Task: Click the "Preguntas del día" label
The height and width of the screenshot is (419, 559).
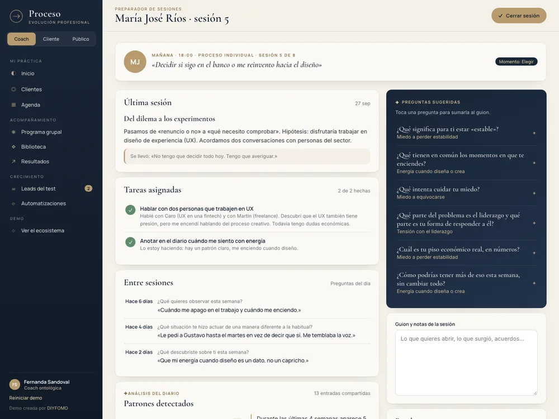Action: tap(350, 284)
